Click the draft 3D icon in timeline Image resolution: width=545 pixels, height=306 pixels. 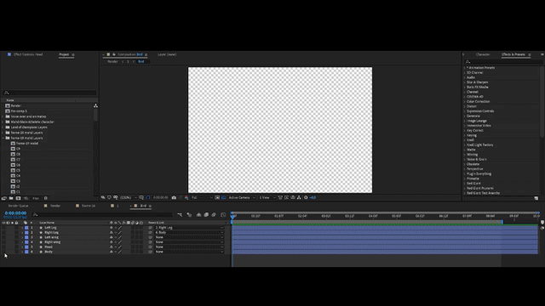(189, 215)
